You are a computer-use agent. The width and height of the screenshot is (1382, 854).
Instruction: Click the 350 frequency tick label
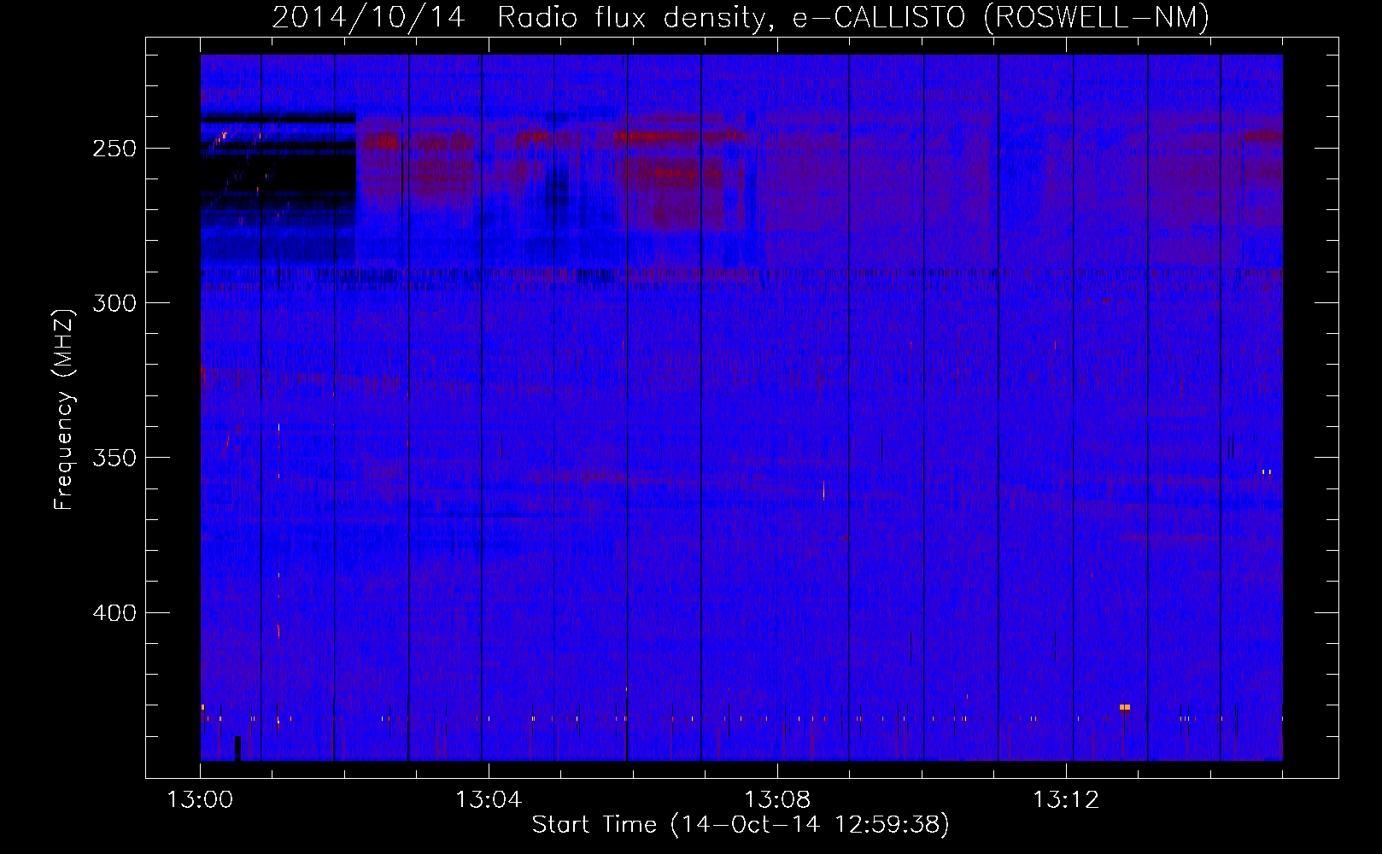point(115,458)
